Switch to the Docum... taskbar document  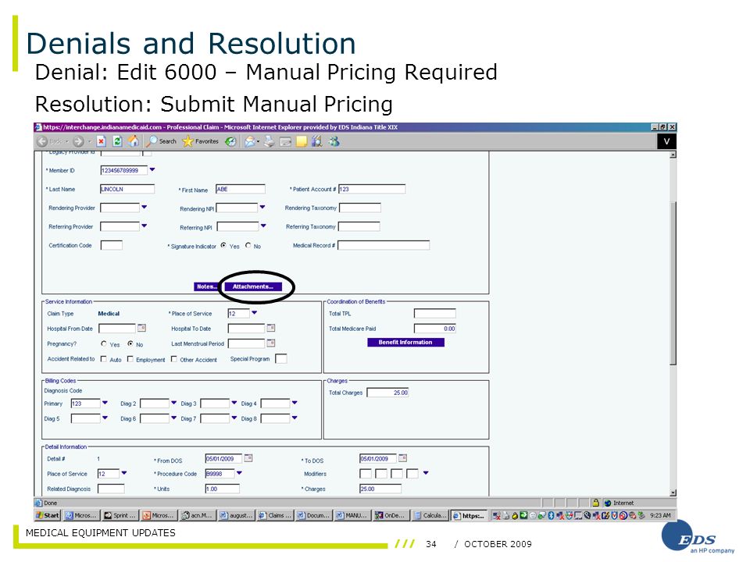pos(314,515)
